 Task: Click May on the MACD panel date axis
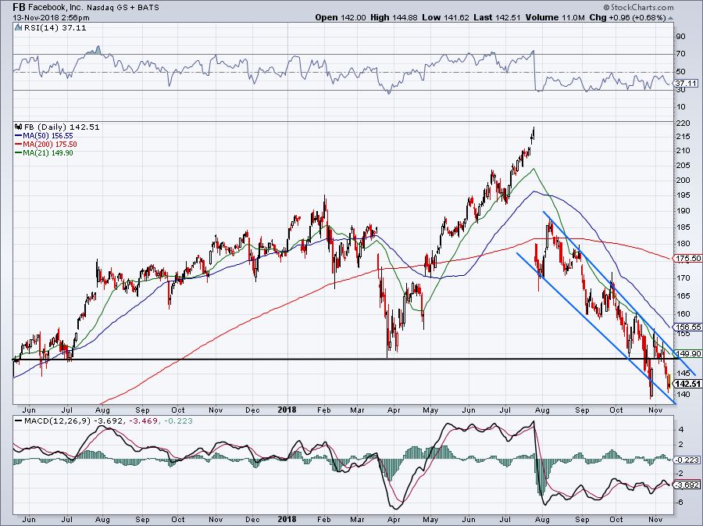(430, 519)
